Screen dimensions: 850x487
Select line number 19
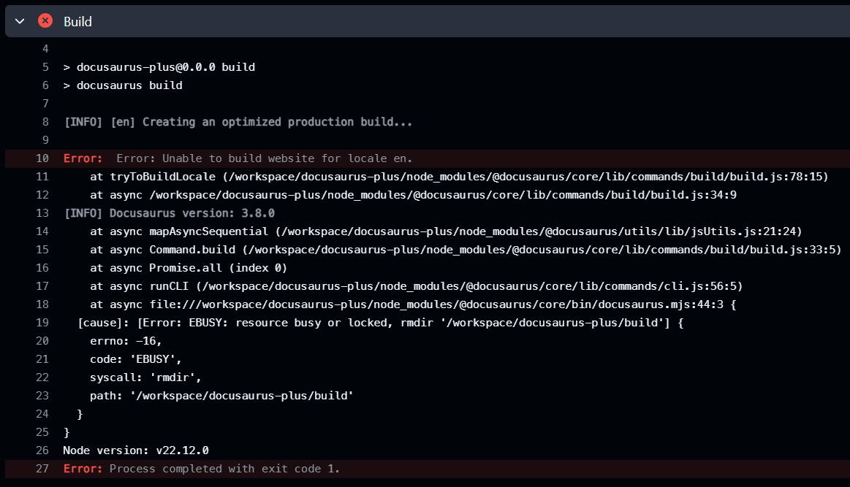[42, 323]
